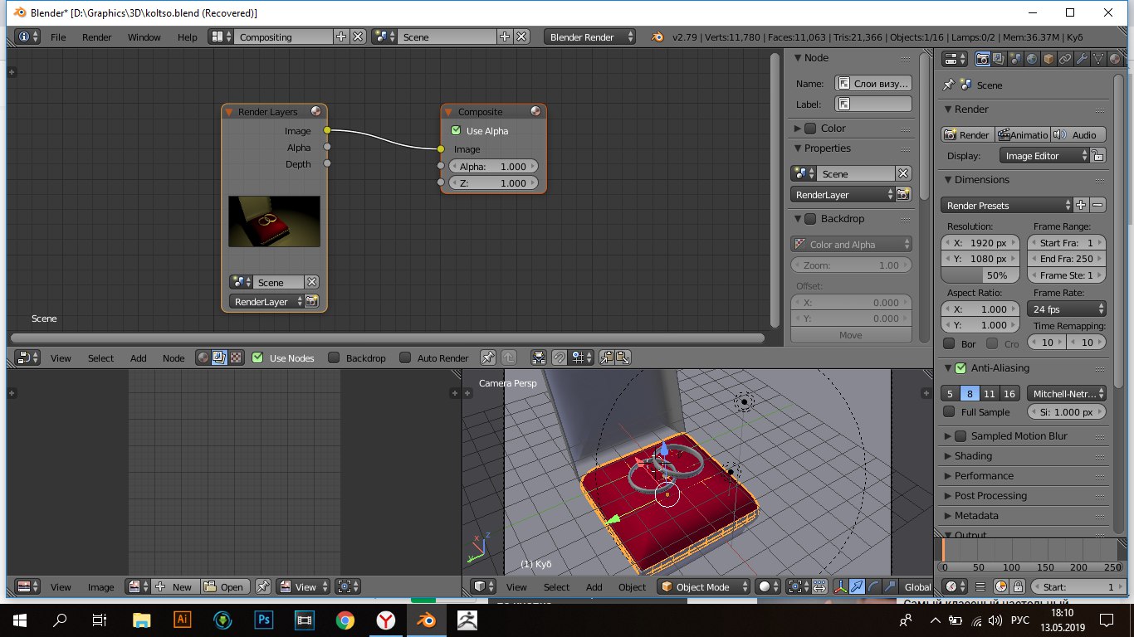Open the Render properties tab (camera icon)
1134x637 pixels.
coord(982,59)
